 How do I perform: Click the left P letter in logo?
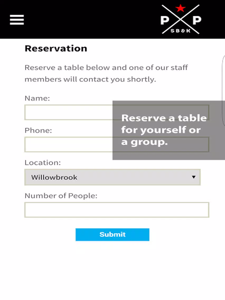click(x=165, y=20)
